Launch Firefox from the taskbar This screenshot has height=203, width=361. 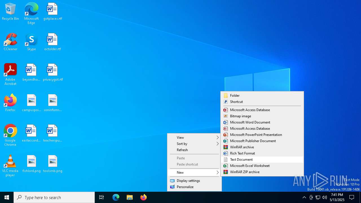(x=143, y=197)
